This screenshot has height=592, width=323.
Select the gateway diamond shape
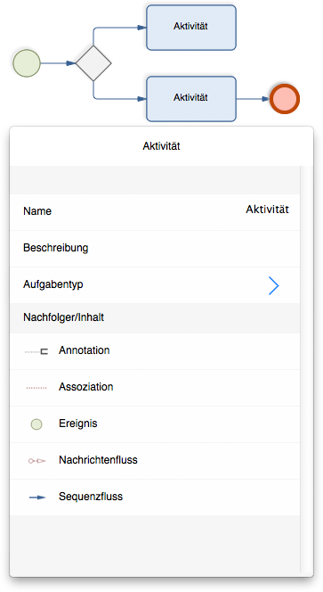click(x=93, y=63)
